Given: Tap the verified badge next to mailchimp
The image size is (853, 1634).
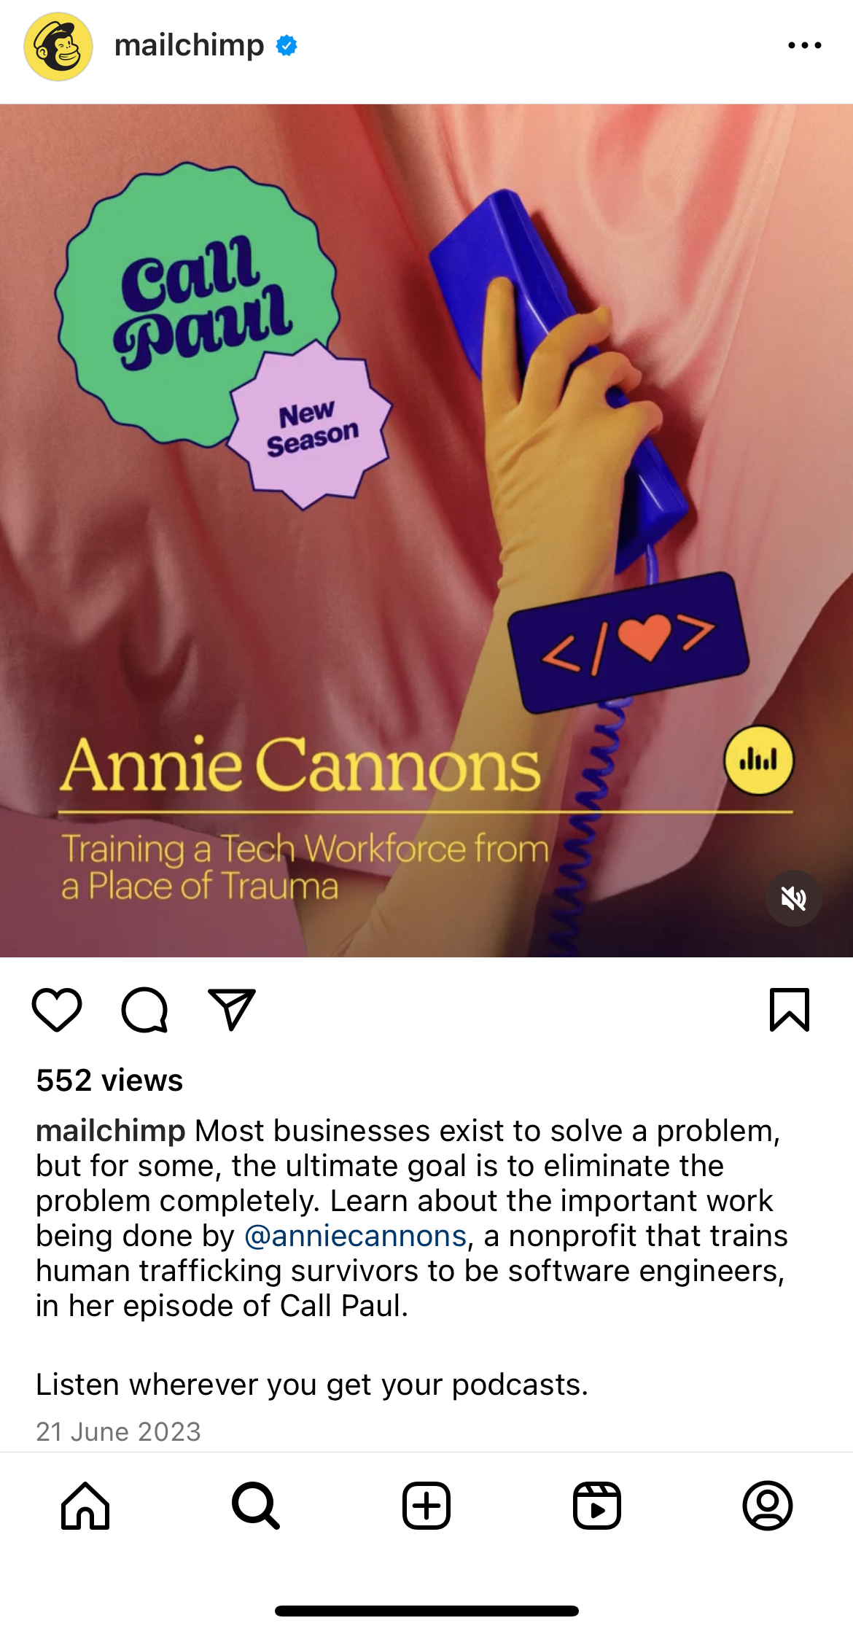Looking at the screenshot, I should coord(287,45).
